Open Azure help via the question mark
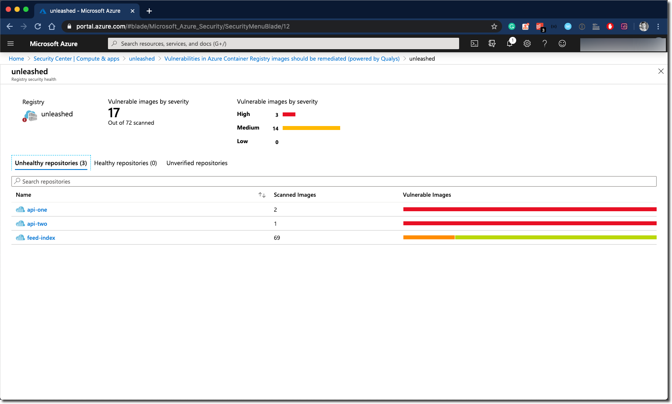The height and width of the screenshot is (404, 672). tap(545, 43)
